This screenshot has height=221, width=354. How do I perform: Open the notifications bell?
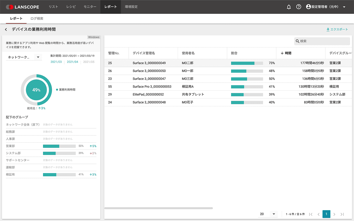(x=289, y=7)
